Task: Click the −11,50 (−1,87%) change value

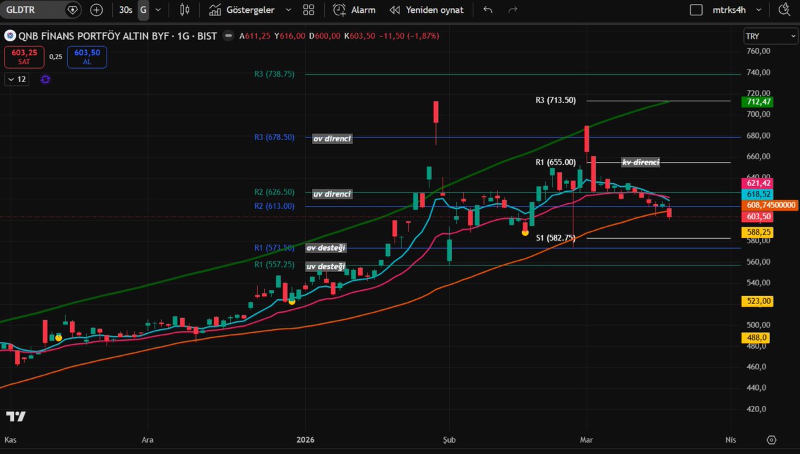Action: 409,36
